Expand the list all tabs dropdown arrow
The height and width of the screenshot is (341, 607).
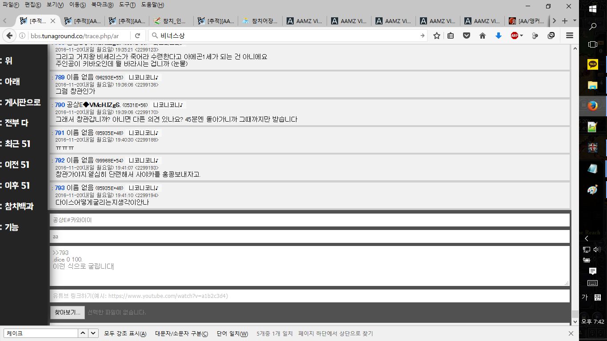[x=575, y=21]
